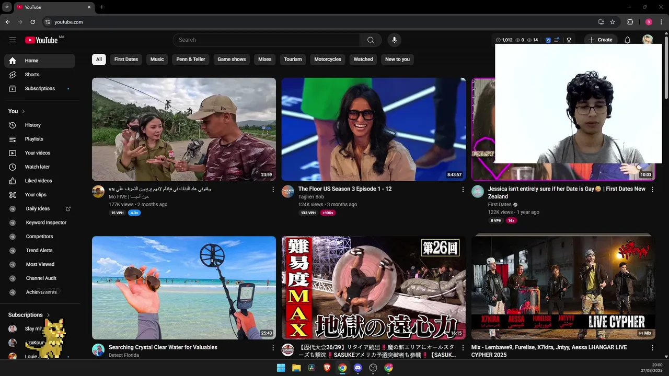Select the Mixes filter chip
Viewport: 669px width, 376px height.
tap(265, 59)
